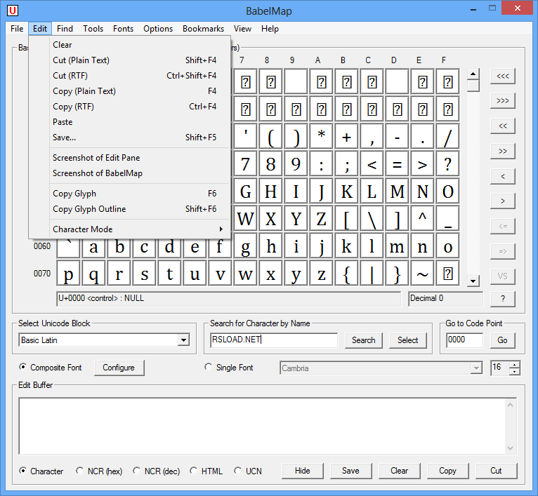538x496 pixels.
Task: Select the caret ^ glyph cell
Action: pyautogui.click(x=422, y=219)
